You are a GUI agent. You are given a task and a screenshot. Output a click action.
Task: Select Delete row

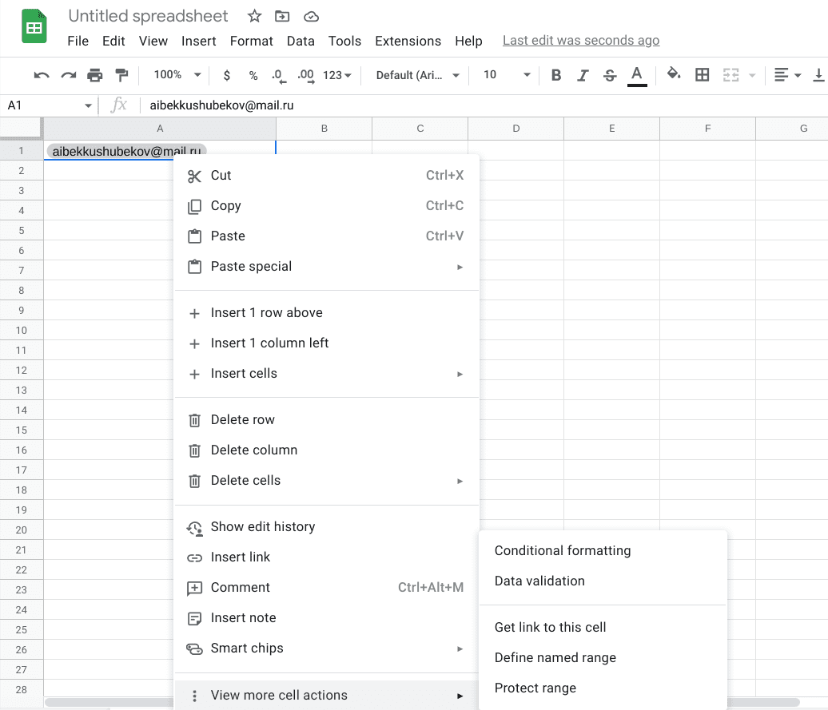326,420
